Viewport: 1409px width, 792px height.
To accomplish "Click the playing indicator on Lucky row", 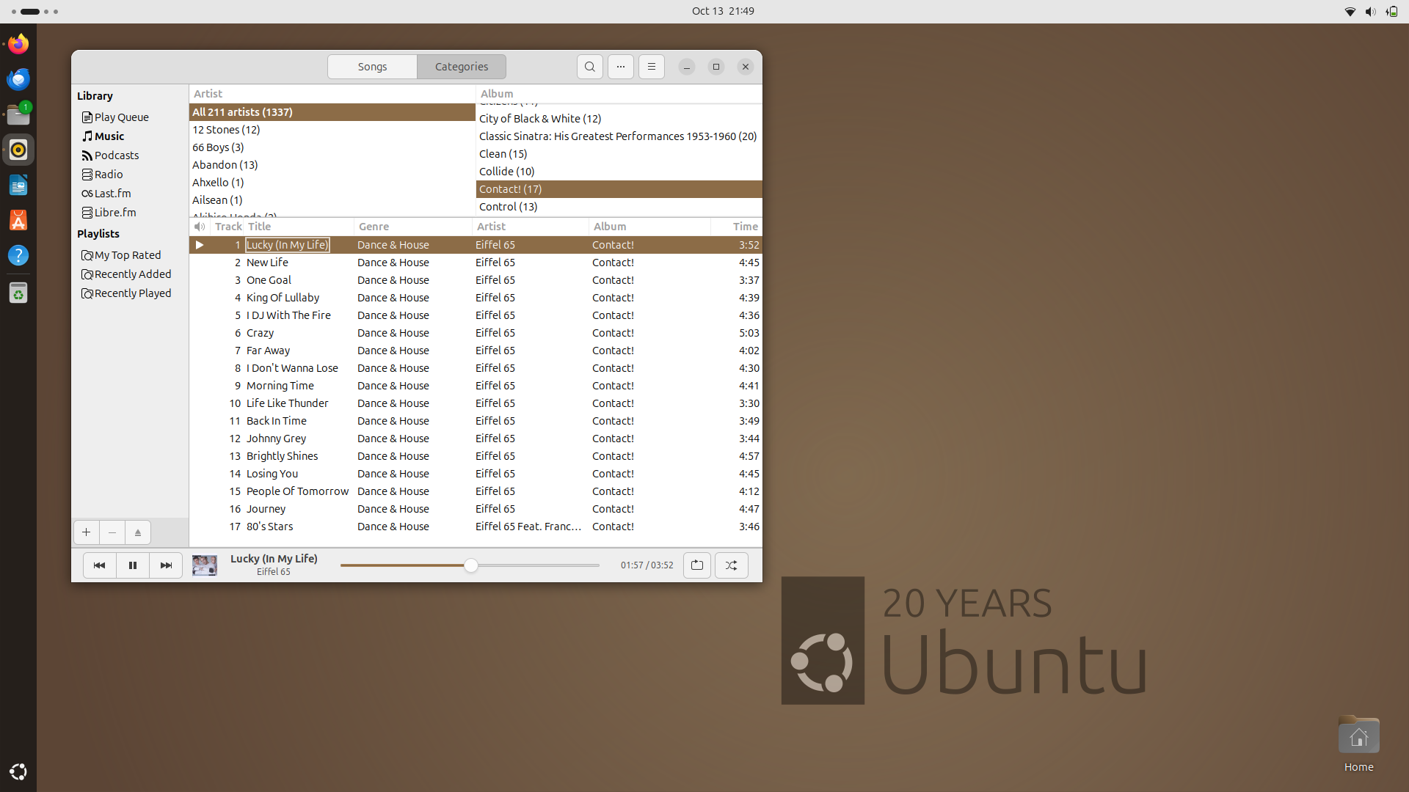I will 199,245.
